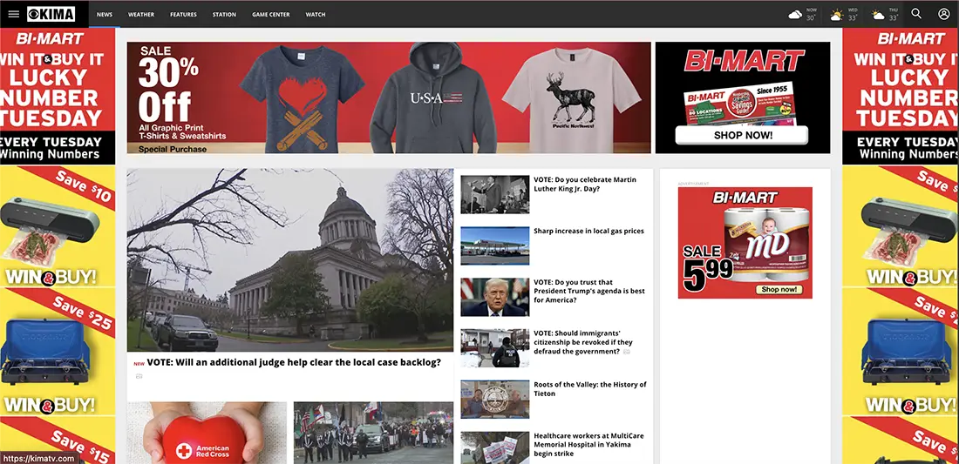Click the 30% Off T-shirts banner ad
Viewport: 959px width, 464px height.
pyautogui.click(x=389, y=98)
